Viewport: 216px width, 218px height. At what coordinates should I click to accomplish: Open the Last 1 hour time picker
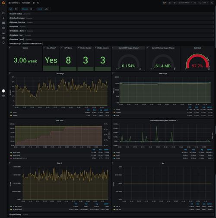click(x=185, y=3)
